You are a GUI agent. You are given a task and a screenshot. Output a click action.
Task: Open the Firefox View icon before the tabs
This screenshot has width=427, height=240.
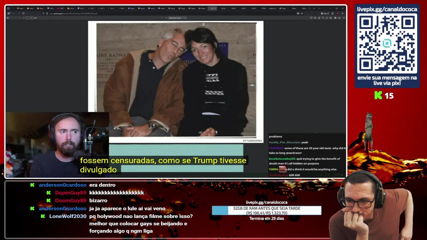[8, 8]
